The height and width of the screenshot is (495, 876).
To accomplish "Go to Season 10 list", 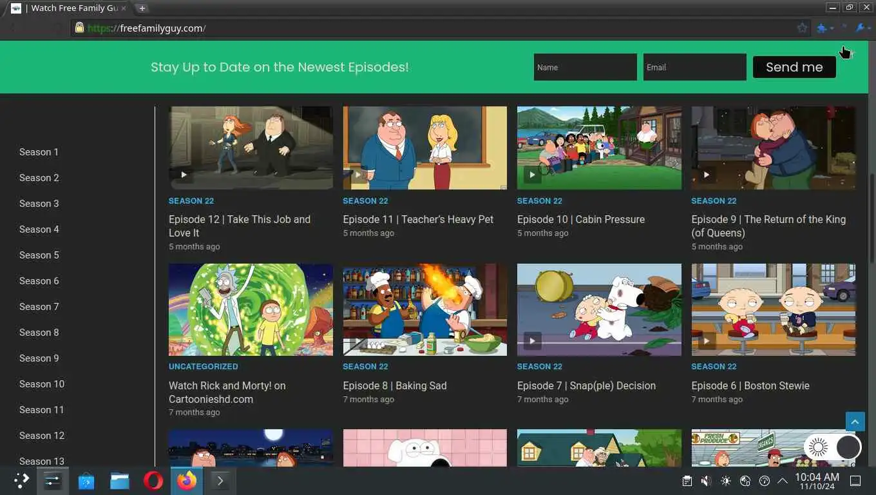I will 42,384.
